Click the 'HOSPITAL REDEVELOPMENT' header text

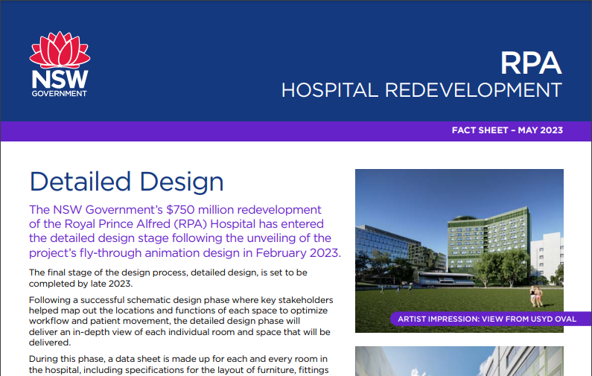click(421, 90)
